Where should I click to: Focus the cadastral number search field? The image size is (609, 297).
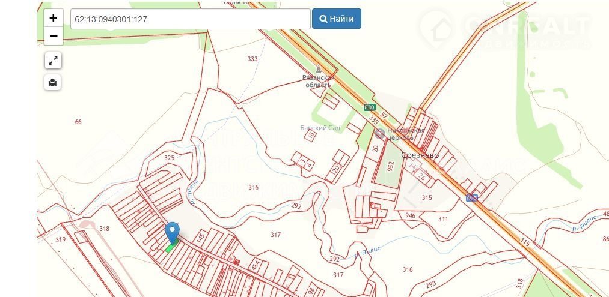(191, 19)
